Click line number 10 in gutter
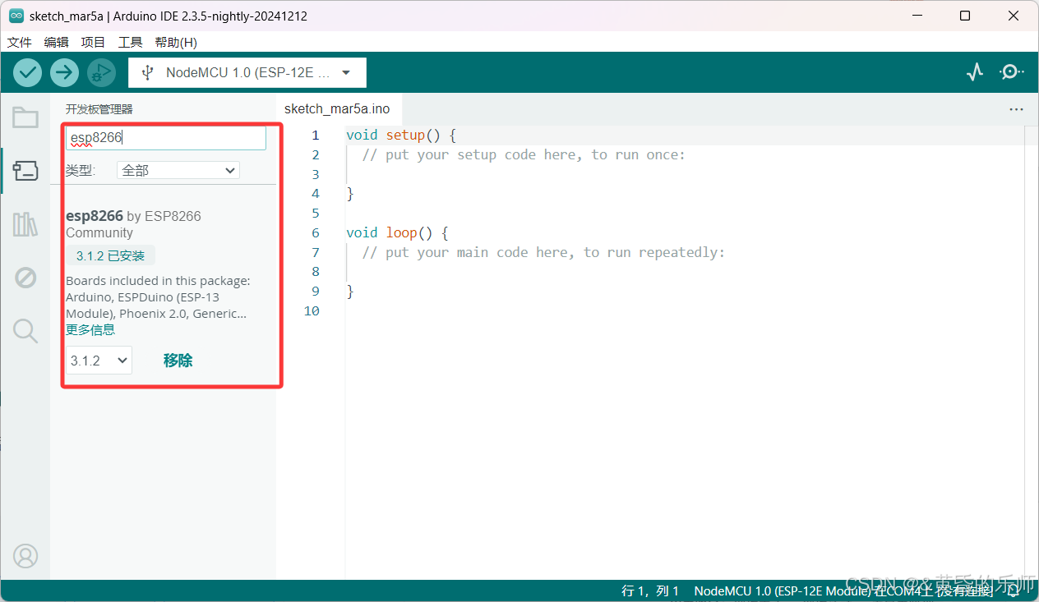The height and width of the screenshot is (602, 1039). click(x=312, y=310)
